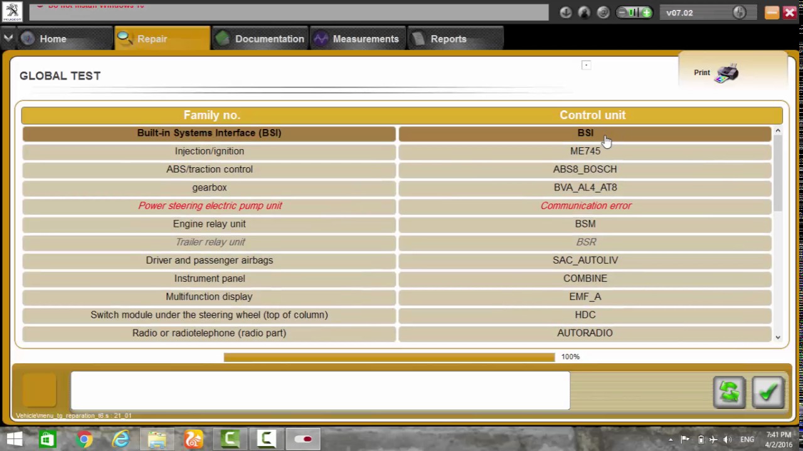Click the 100% progress bar
This screenshot has width=803, height=451.
pos(389,357)
